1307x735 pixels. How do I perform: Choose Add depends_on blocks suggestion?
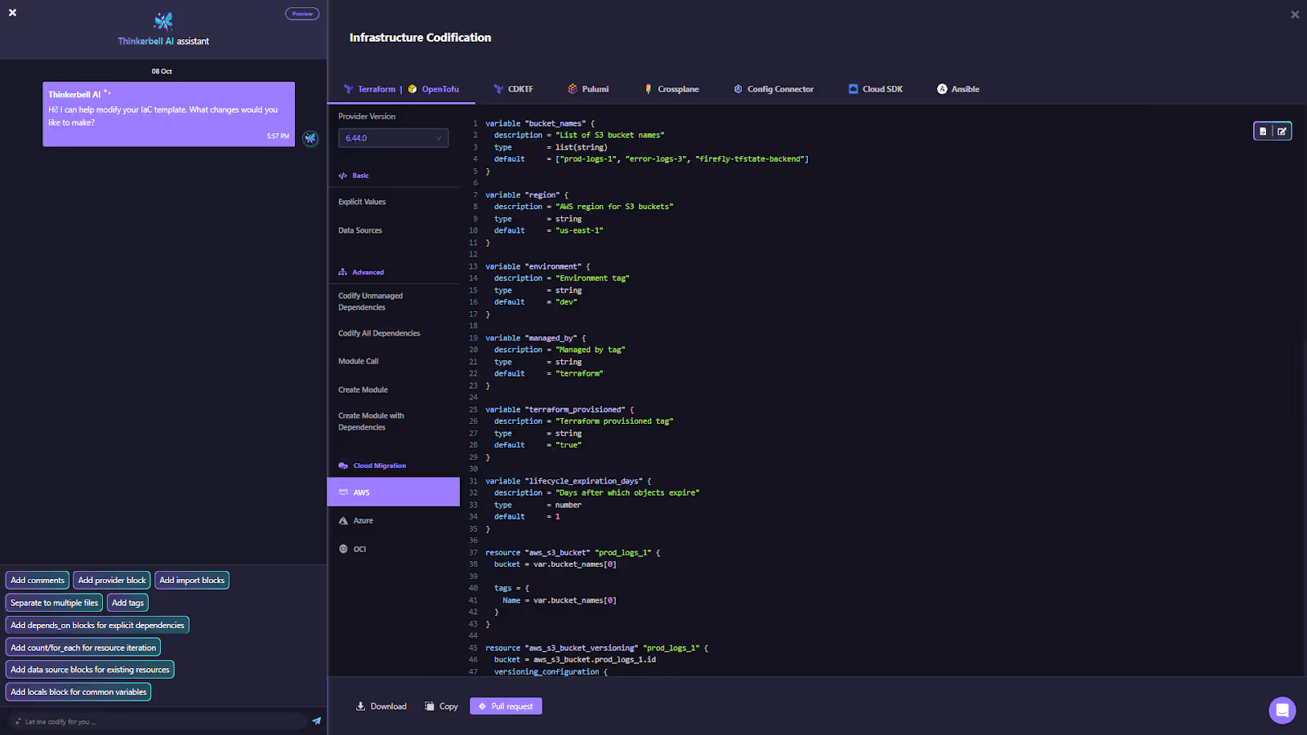click(97, 625)
